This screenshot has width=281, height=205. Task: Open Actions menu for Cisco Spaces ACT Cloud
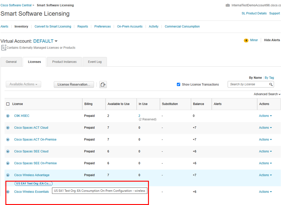(x=265, y=128)
